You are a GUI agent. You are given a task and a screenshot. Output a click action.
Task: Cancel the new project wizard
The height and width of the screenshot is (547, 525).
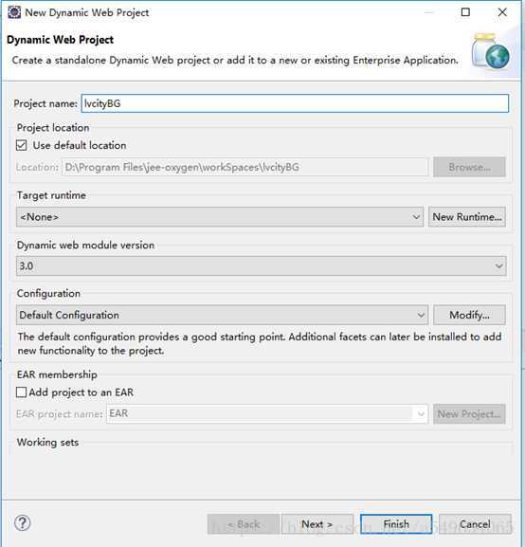pos(475,524)
